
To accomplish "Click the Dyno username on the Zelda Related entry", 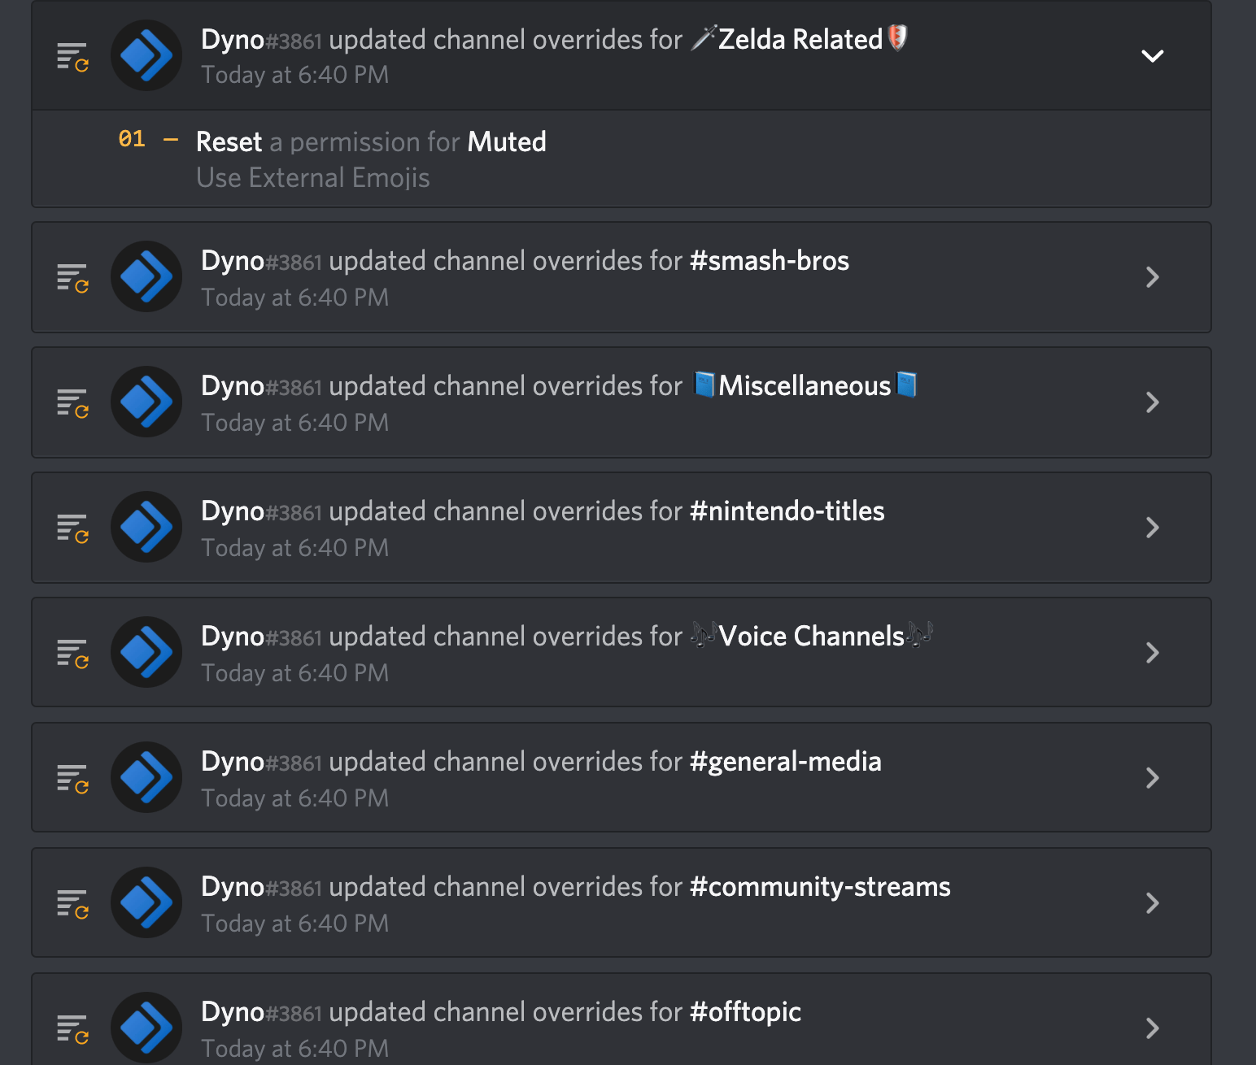I will click(x=232, y=39).
